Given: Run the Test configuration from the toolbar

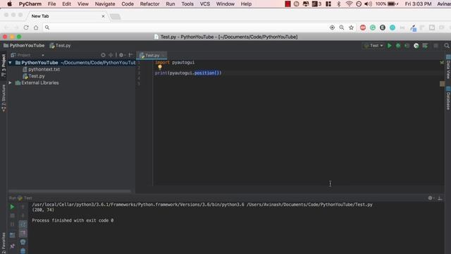Looking at the screenshot, I should pos(390,45).
